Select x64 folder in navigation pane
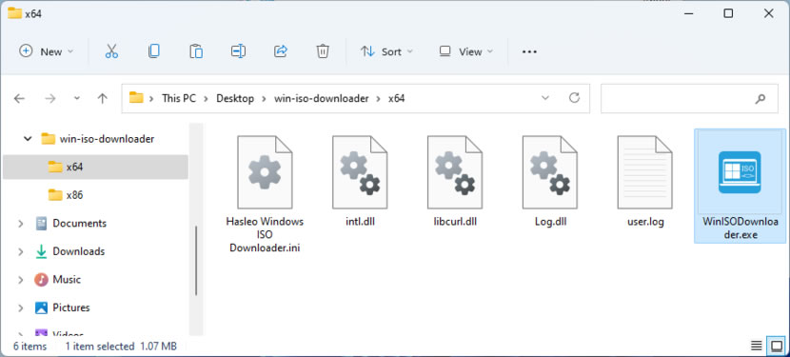Image resolution: width=790 pixels, height=357 pixels. coord(95,167)
